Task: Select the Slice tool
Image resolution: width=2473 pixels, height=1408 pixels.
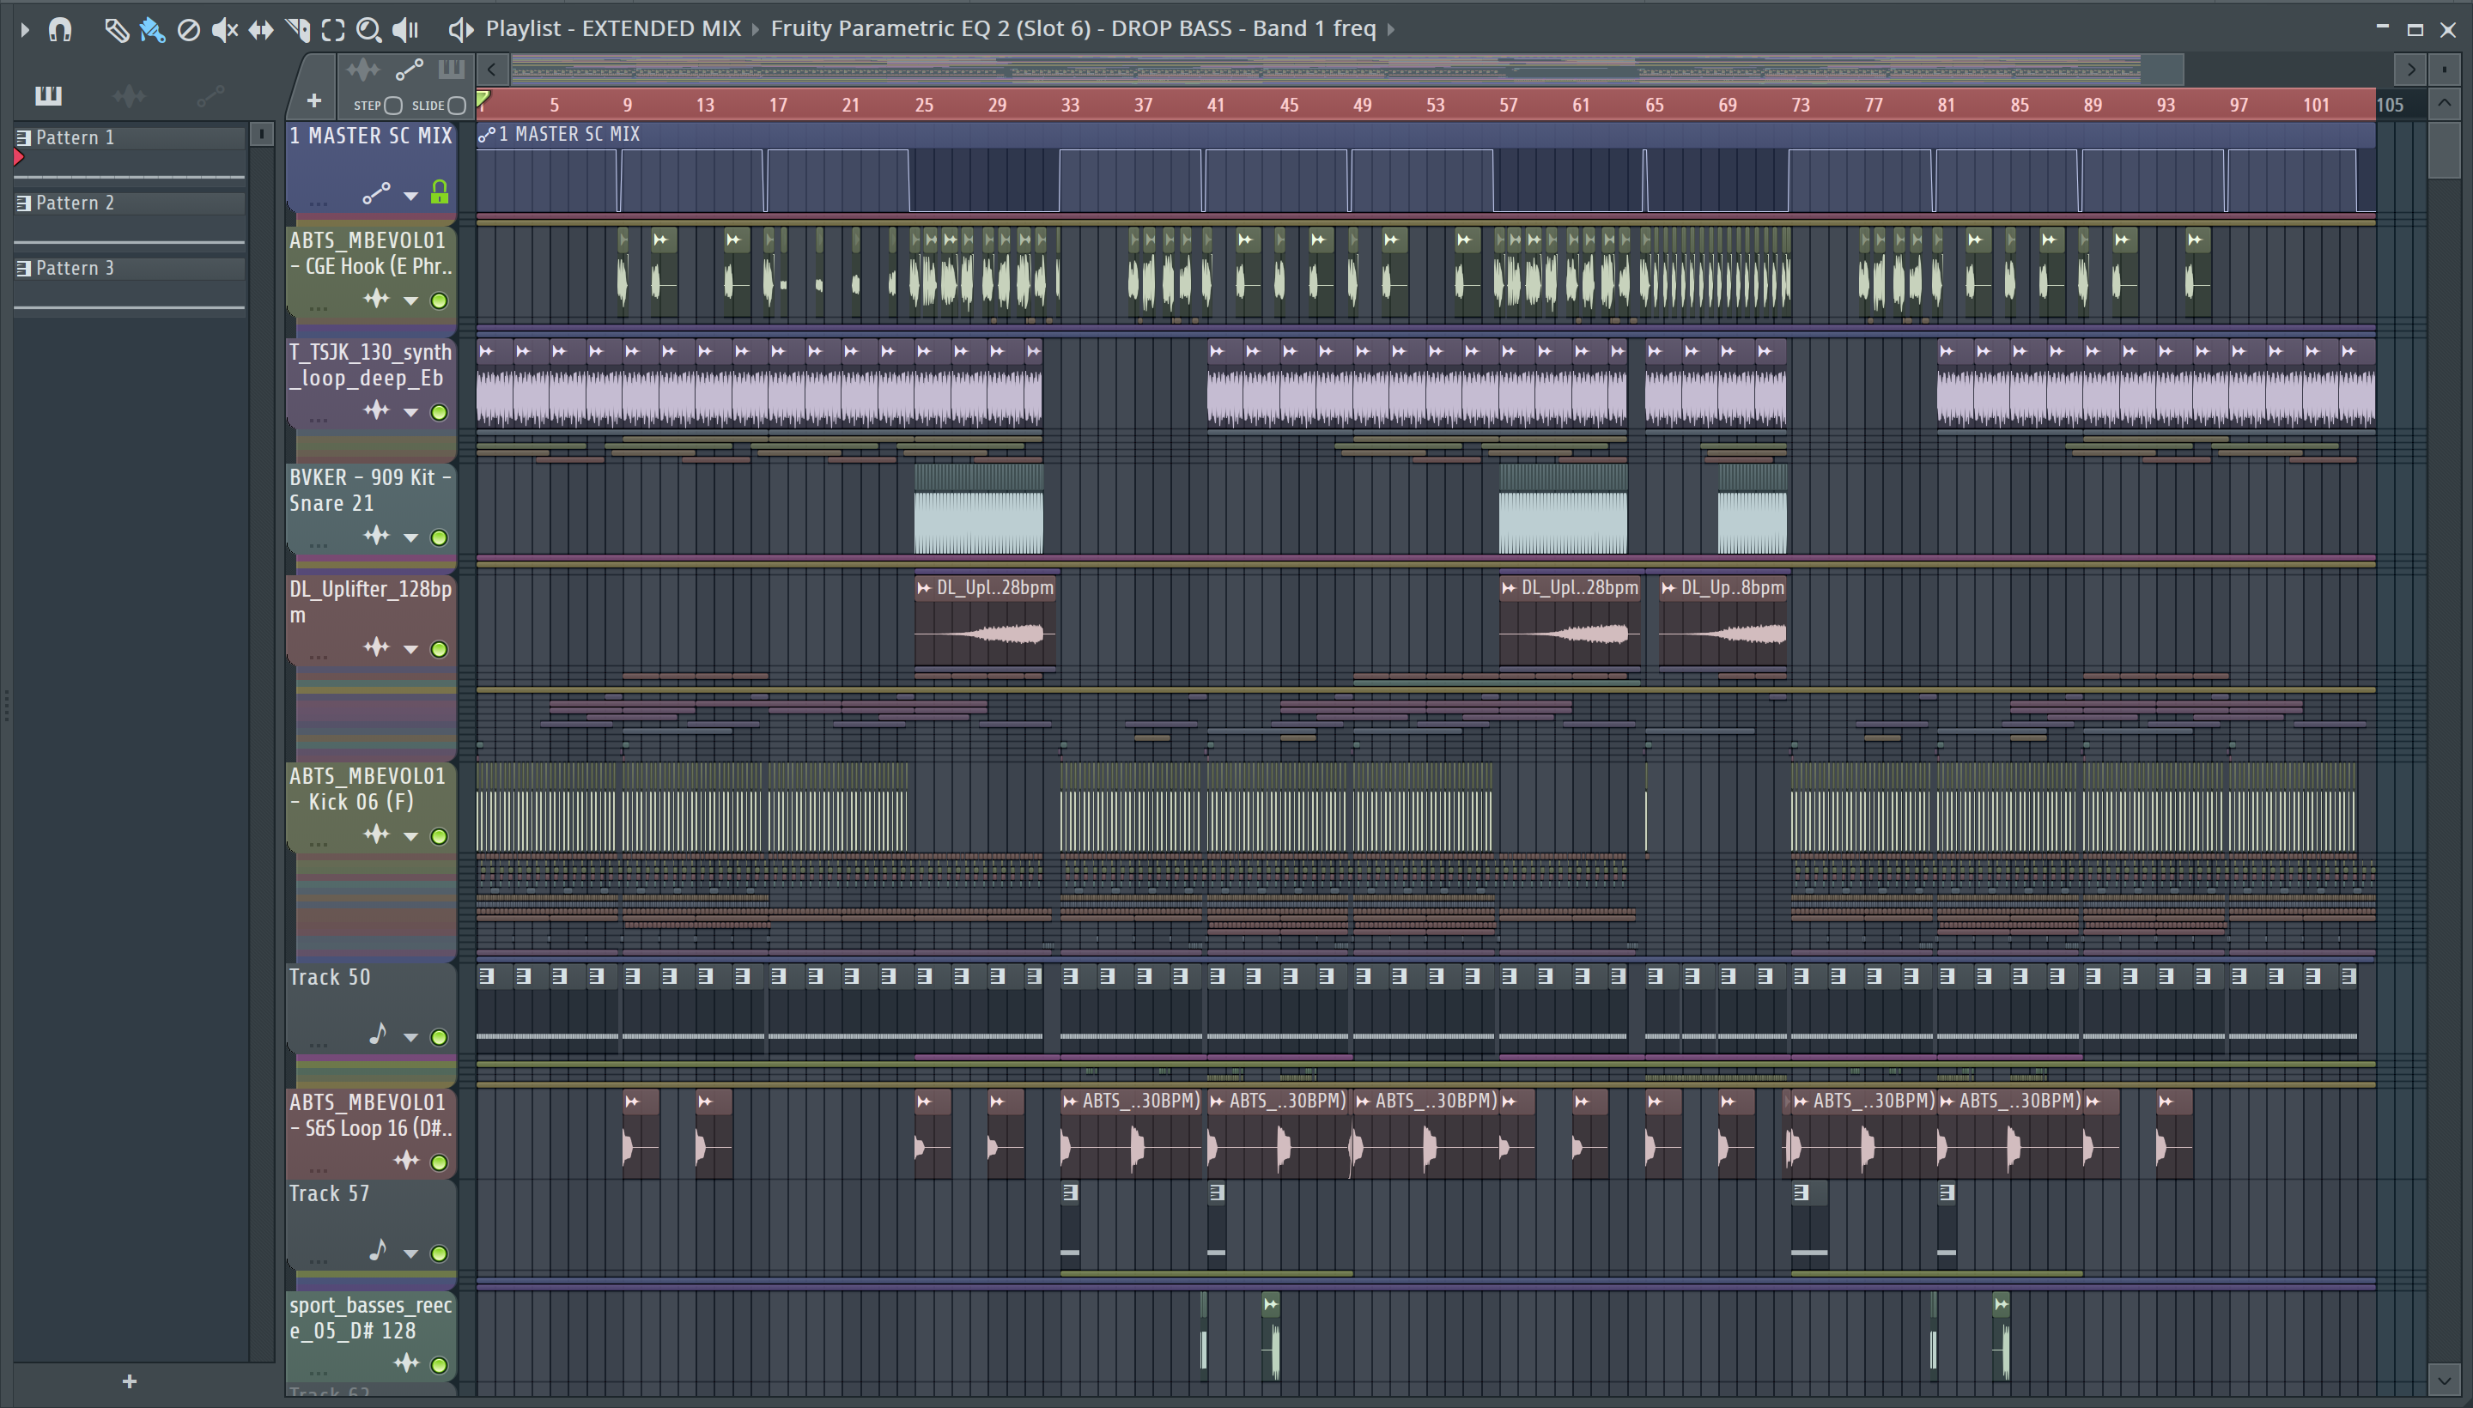Action: tap(297, 30)
